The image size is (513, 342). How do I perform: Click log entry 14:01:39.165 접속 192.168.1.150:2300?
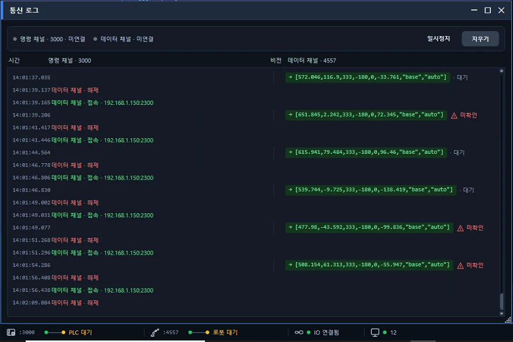[x=83, y=103]
